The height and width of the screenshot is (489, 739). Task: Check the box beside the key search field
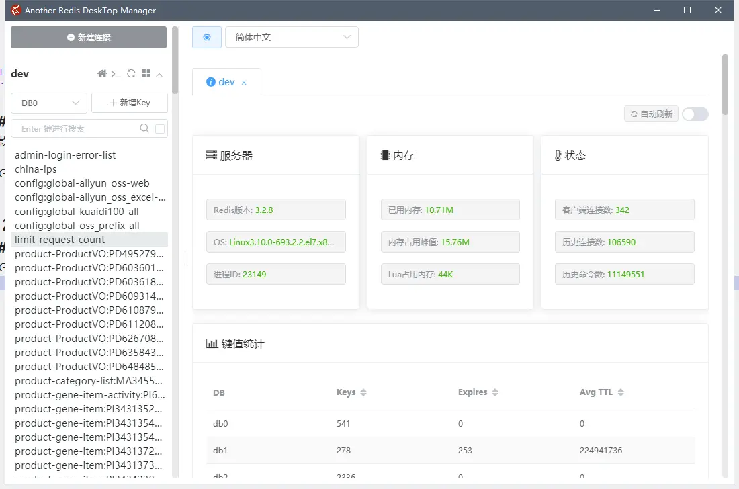click(159, 128)
